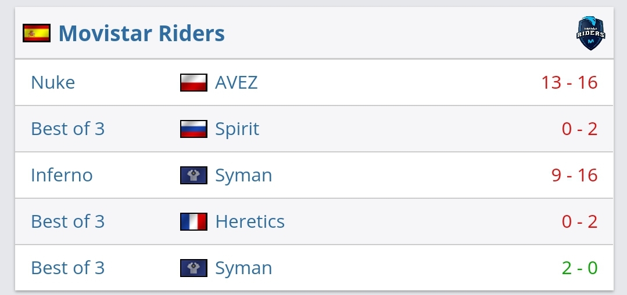Screen dimensions: 627x295
Task: Open Syman link in the Inferno row
Action: tap(243, 175)
